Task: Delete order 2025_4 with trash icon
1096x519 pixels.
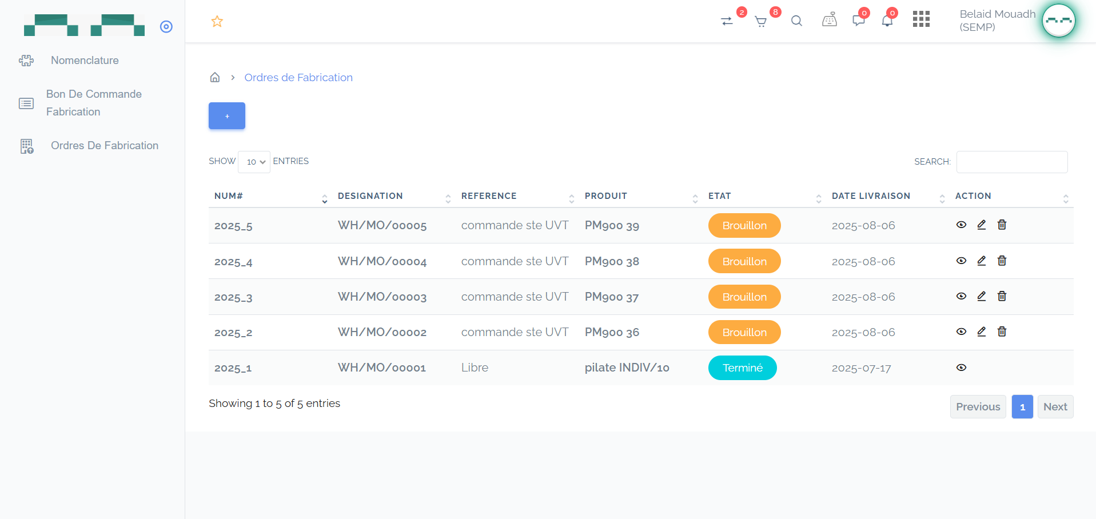Action: [x=1002, y=261]
